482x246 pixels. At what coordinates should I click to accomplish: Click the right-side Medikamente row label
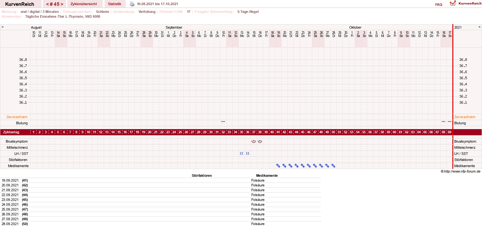(465, 166)
